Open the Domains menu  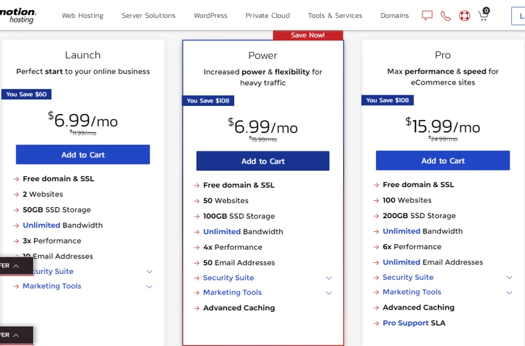pos(394,16)
